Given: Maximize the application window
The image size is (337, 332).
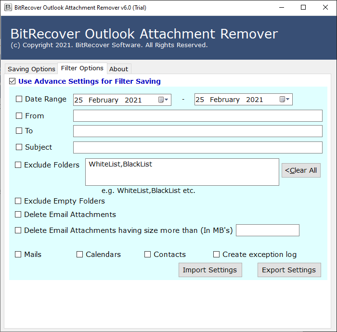Looking at the screenshot, I should coord(303,7).
